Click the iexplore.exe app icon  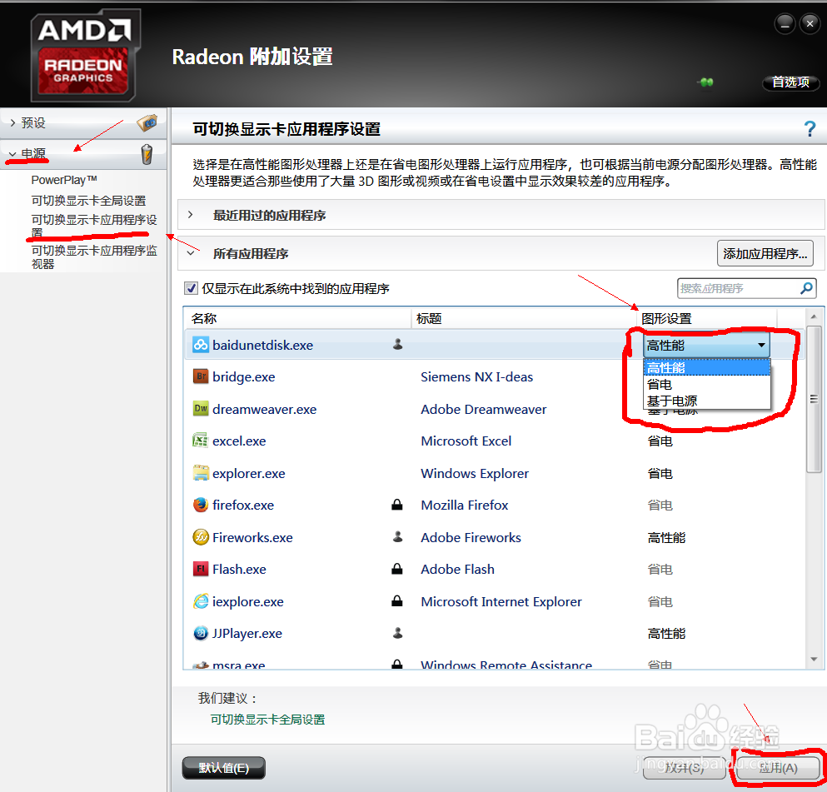pyautogui.click(x=201, y=601)
